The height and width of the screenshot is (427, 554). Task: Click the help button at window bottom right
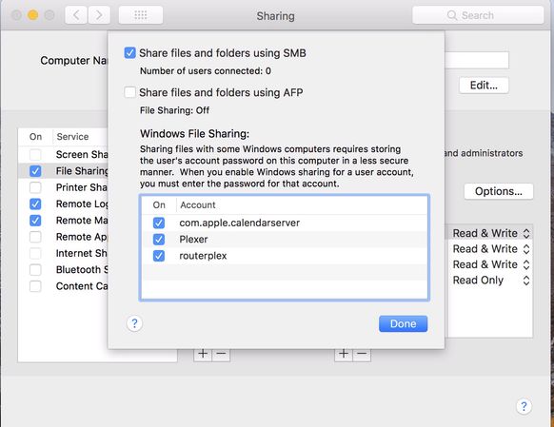(x=524, y=406)
